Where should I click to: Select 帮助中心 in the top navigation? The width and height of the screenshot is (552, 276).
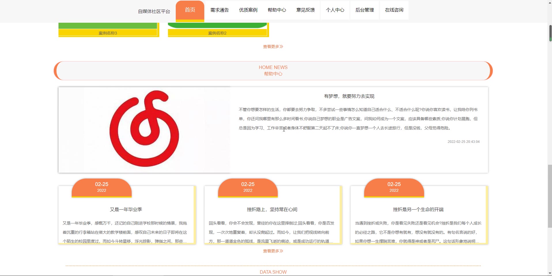(277, 10)
